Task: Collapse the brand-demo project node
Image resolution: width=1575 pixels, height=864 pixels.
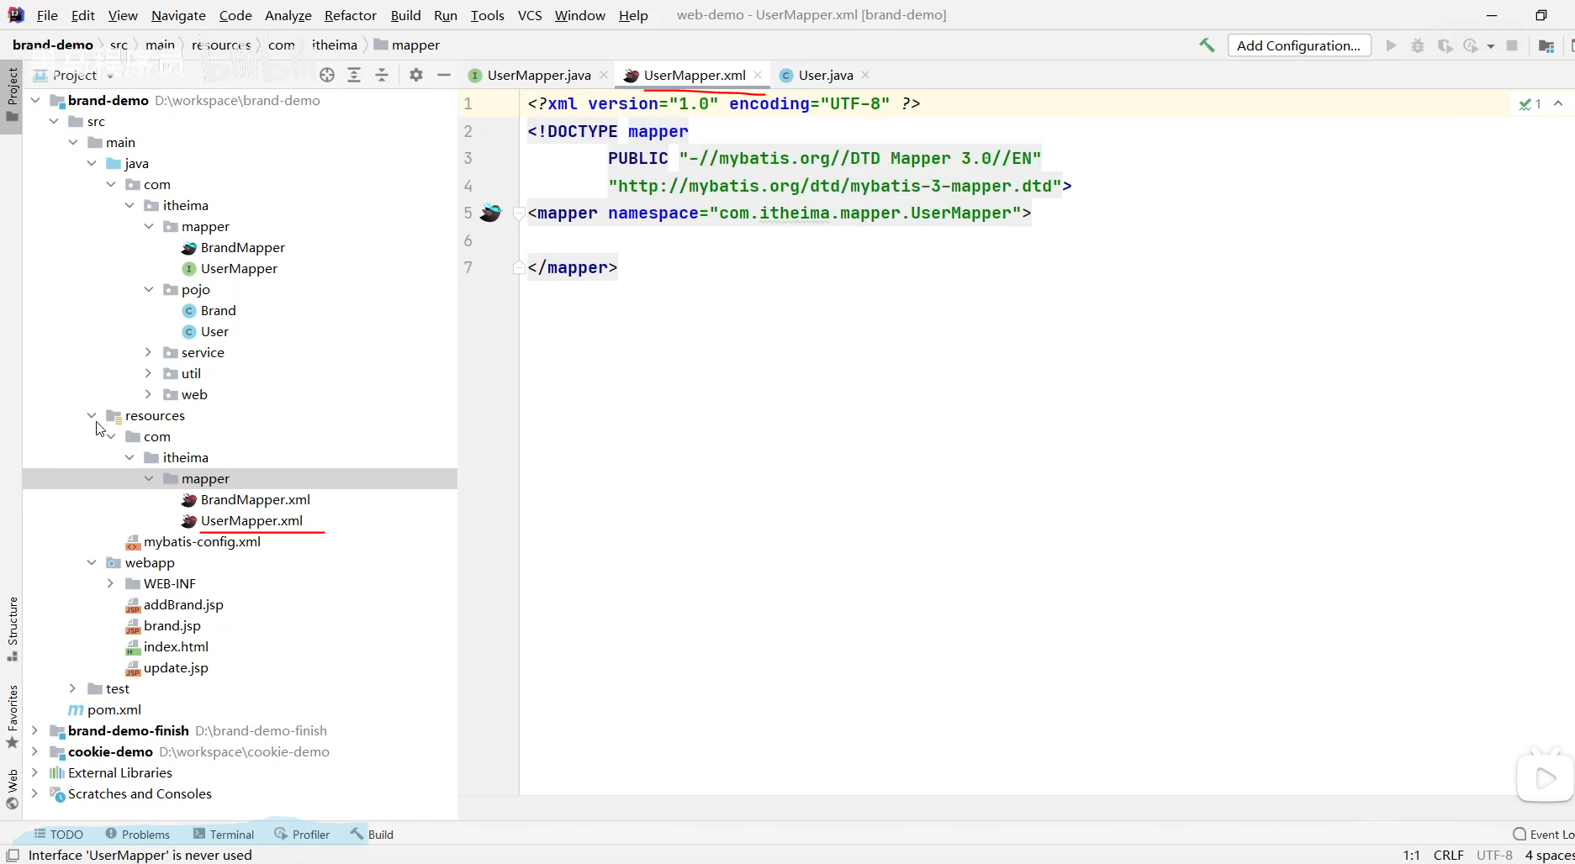Action: tap(35, 100)
